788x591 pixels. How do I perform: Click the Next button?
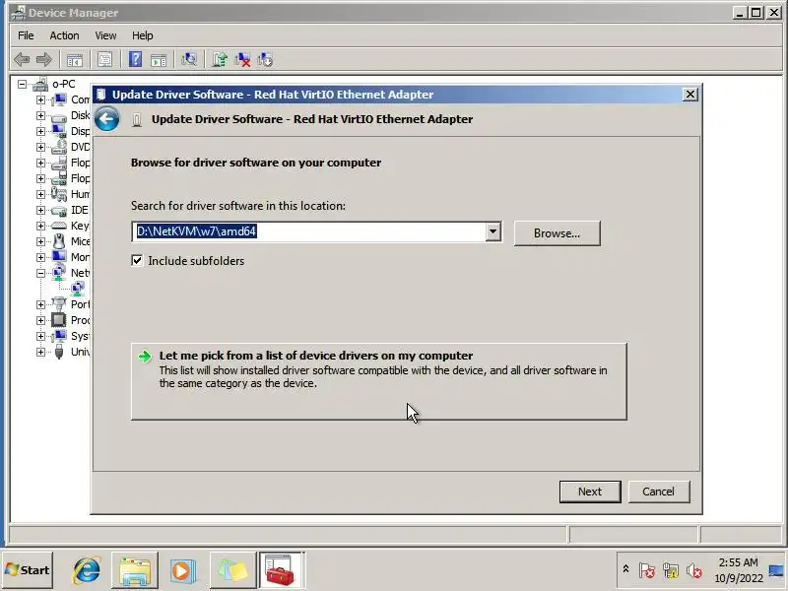click(x=590, y=492)
